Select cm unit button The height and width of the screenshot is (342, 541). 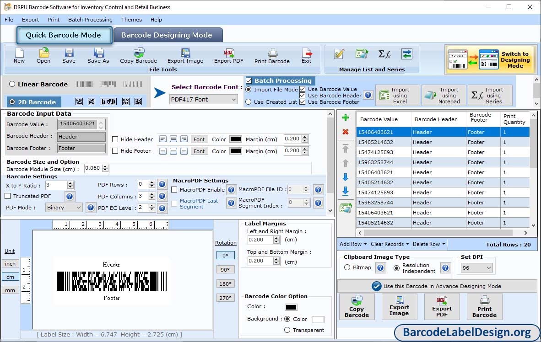pyautogui.click(x=11, y=277)
